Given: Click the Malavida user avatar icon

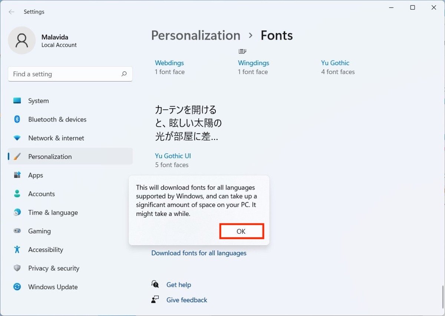Looking at the screenshot, I should 22,40.
